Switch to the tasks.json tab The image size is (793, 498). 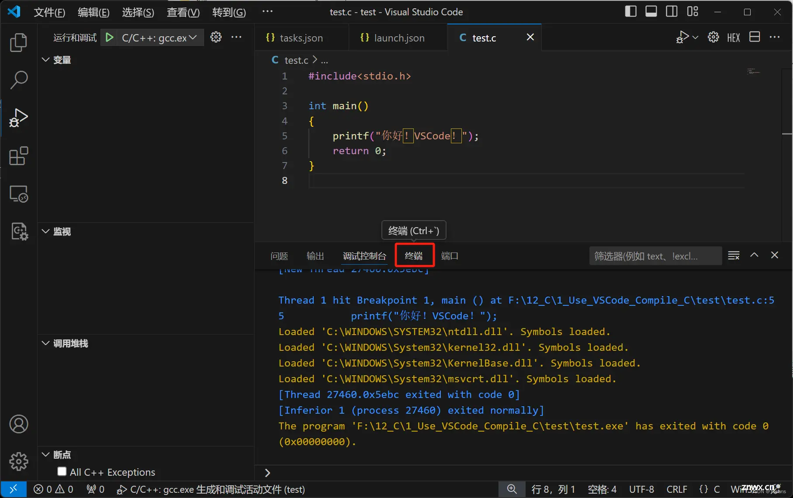(301, 38)
